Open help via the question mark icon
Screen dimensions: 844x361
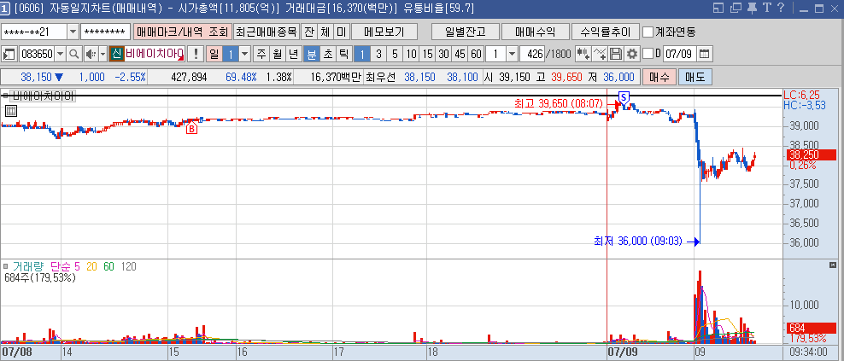(781, 8)
